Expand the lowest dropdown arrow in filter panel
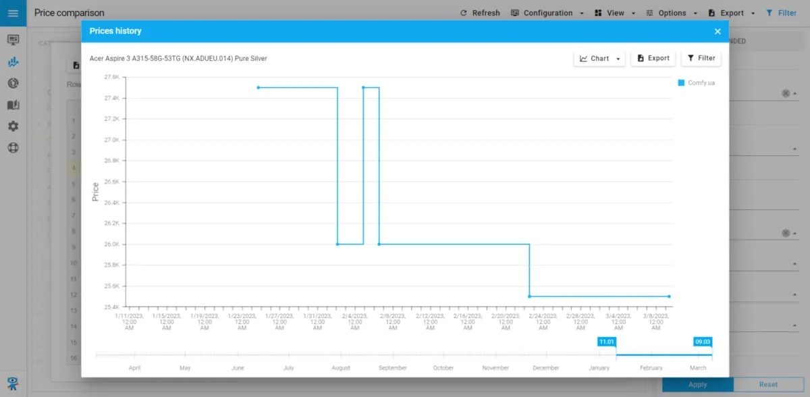Viewport: 810px width, 397px height. 794,326
